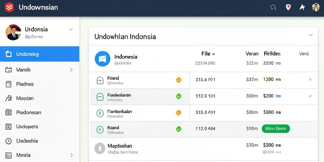
Task: Click the blue Indonesia channel icon
Action: pyautogui.click(x=103, y=59)
